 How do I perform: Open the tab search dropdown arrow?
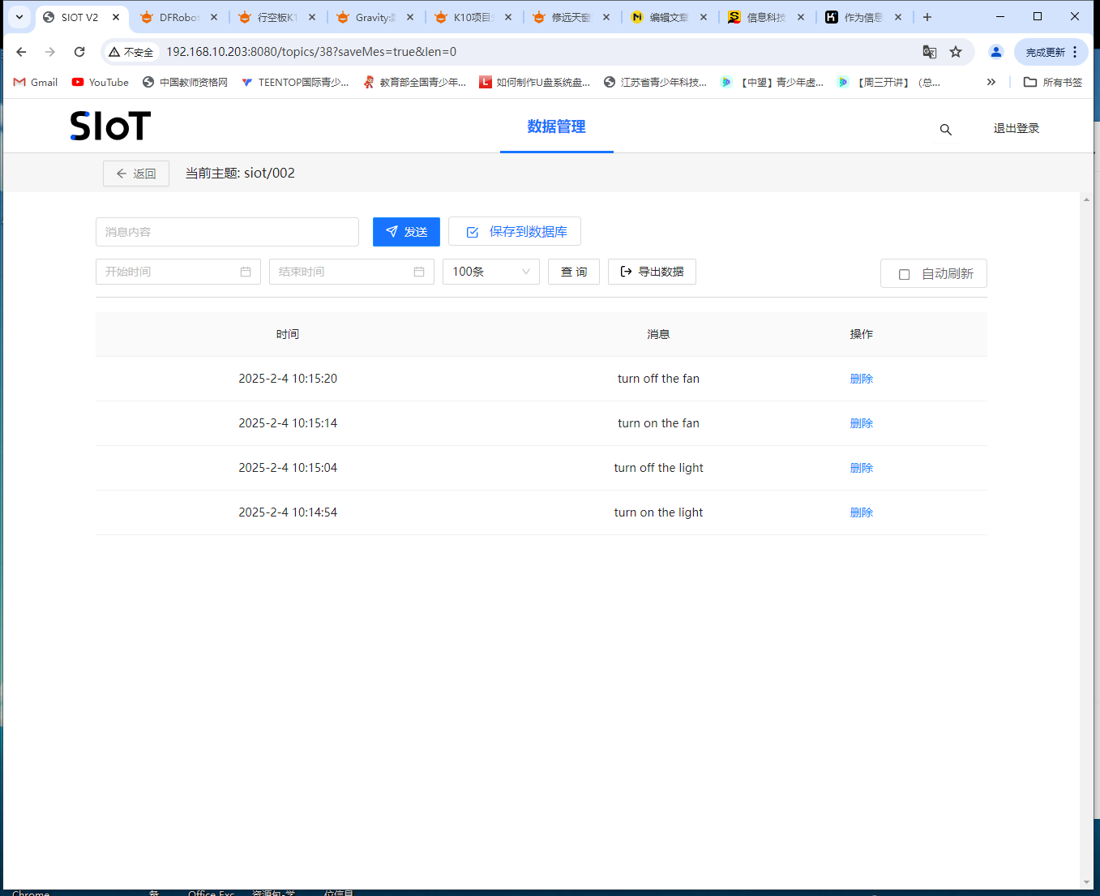coord(19,17)
